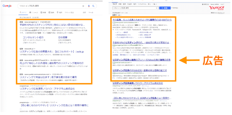This screenshot has width=232, height=115.
Task: Select Yahoo 動画 tab
Action: [x=125, y=4]
